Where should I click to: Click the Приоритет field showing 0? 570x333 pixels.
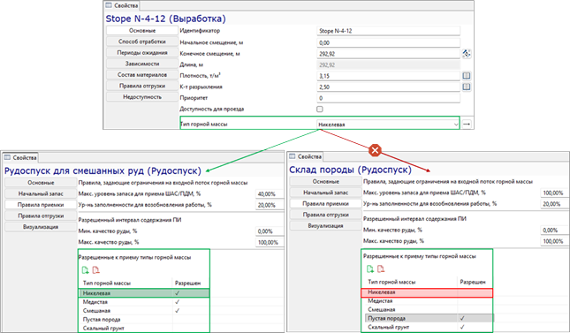coord(388,98)
